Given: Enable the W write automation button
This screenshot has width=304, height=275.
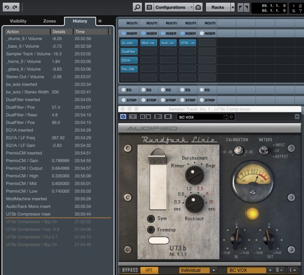Looking at the screenshot, I should pyautogui.click(x=148, y=116).
